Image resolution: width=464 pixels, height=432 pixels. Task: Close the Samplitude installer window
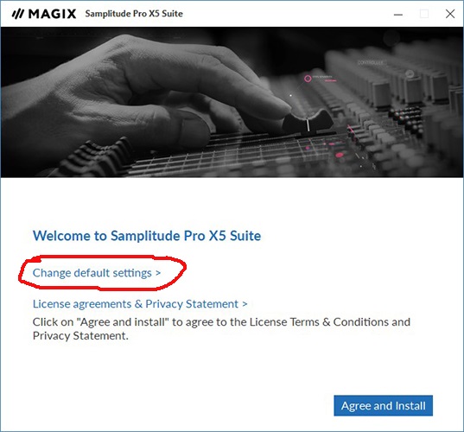coord(450,14)
